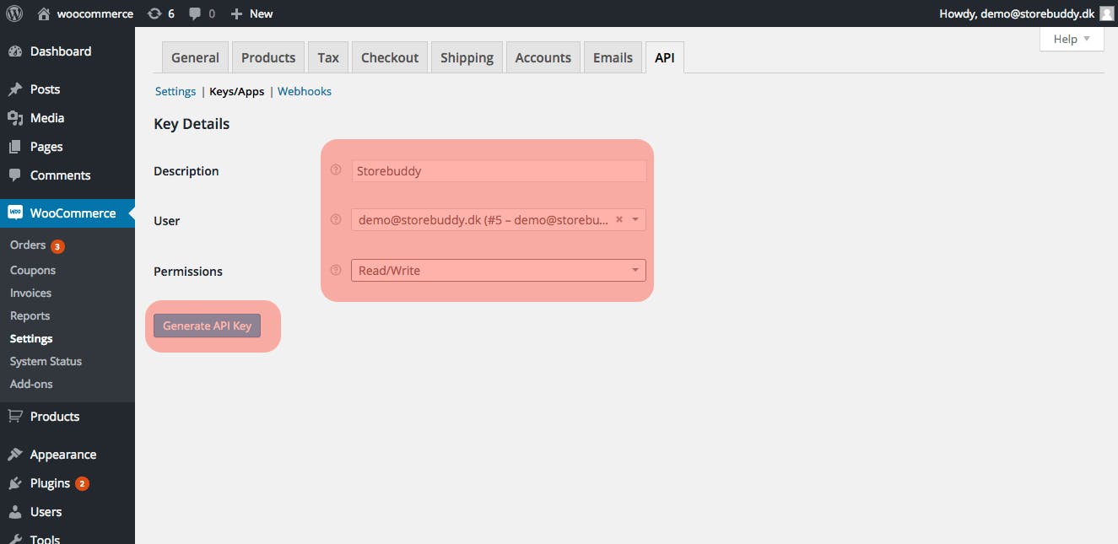Click the user avatar in admin bar
The width and height of the screenshot is (1118, 544).
pyautogui.click(x=1107, y=13)
